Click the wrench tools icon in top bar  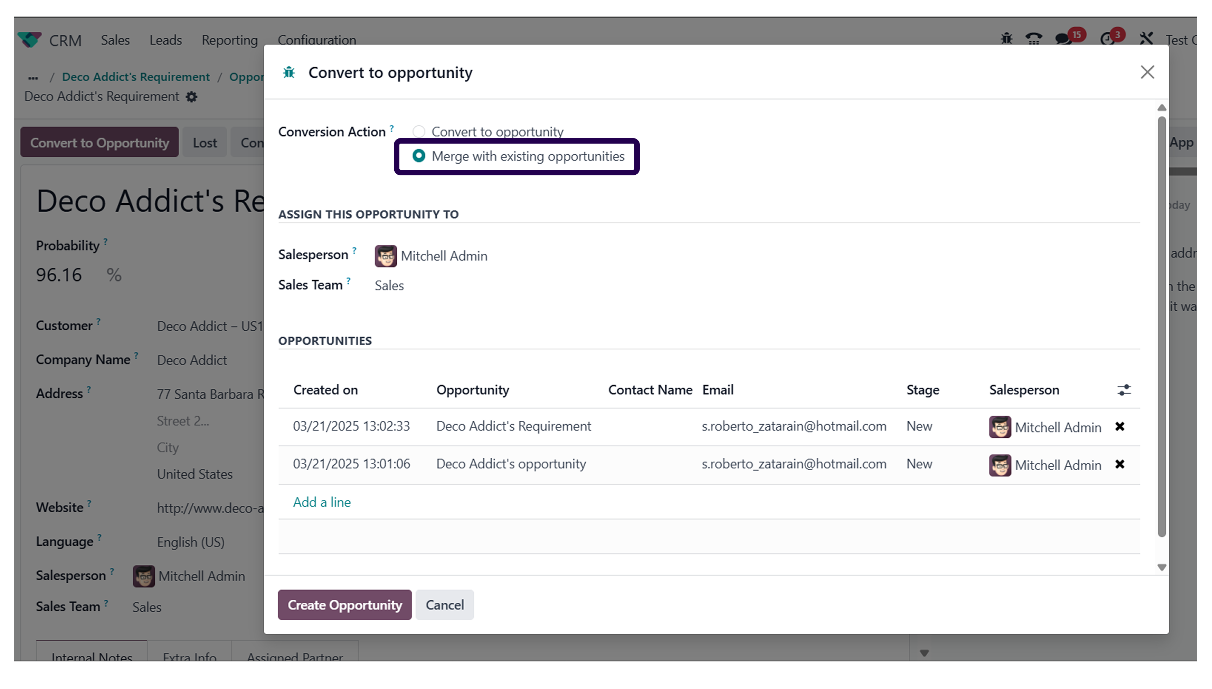tap(1146, 39)
